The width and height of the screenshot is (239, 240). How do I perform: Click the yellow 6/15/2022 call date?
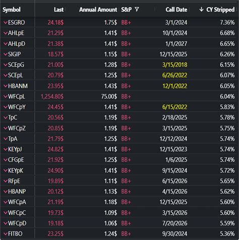174,107
